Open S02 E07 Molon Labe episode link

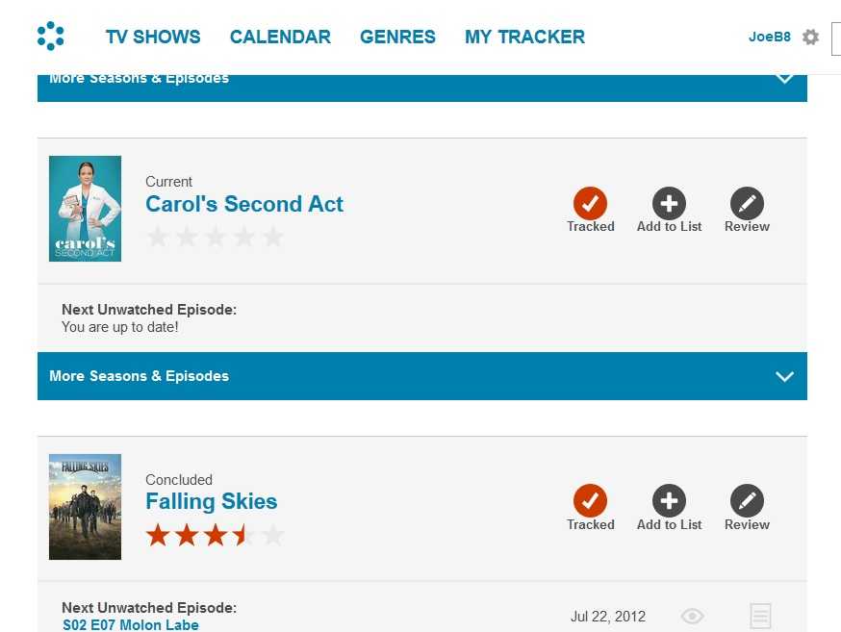click(x=131, y=625)
